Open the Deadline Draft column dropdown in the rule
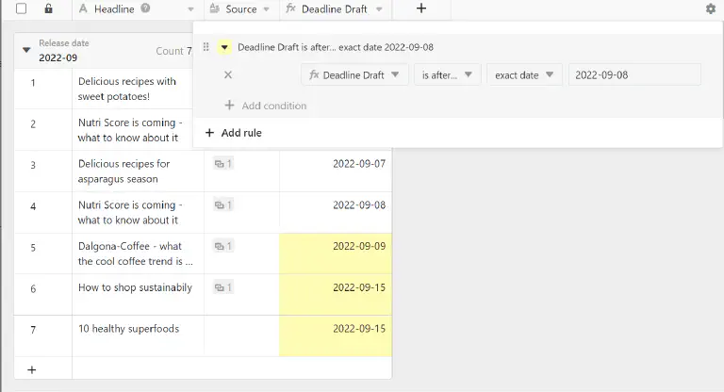 coord(354,74)
